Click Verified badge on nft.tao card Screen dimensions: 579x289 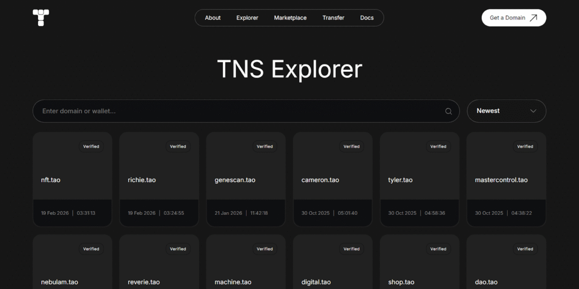tap(91, 146)
